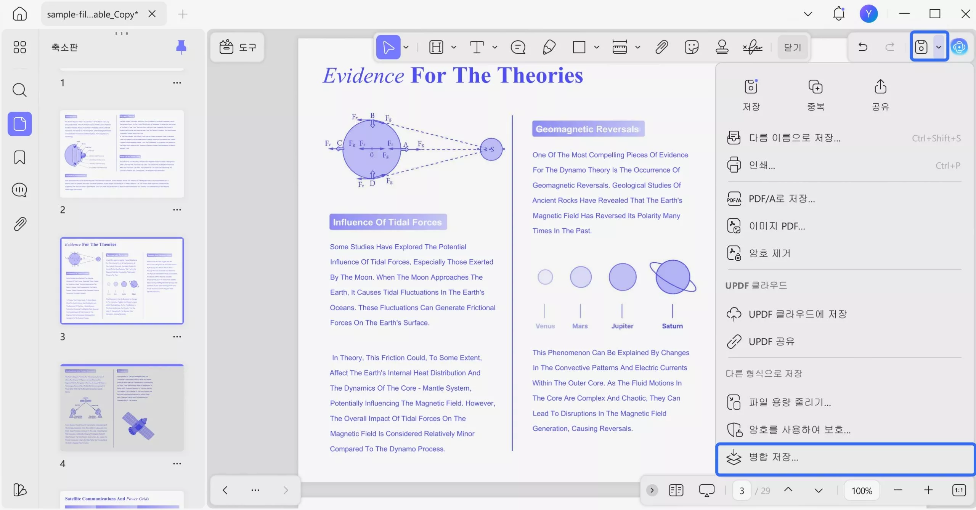Go to next page with down chevron
Viewport: 976px width, 510px height.
coord(818,490)
